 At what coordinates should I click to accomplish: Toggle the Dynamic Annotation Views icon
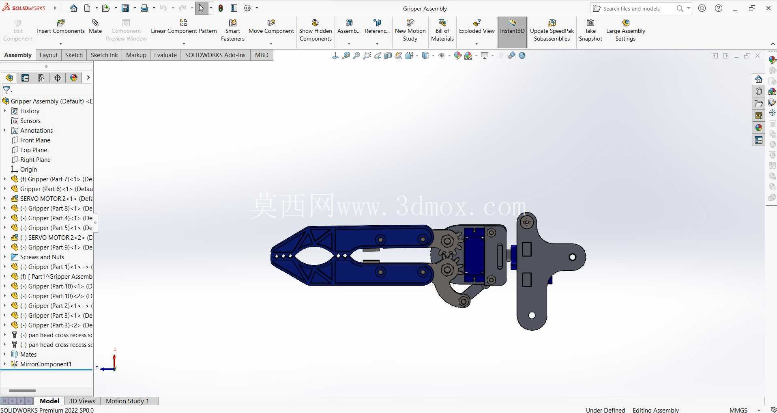point(399,56)
